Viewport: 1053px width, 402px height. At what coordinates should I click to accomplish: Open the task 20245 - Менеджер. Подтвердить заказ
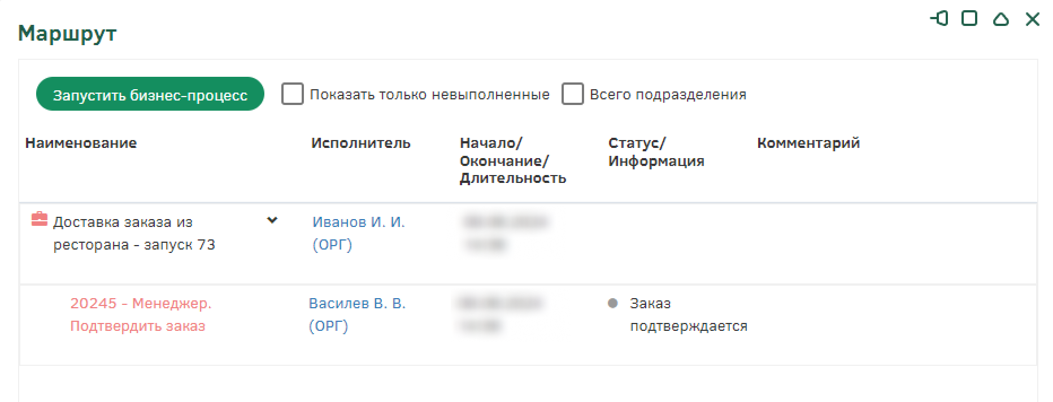(x=141, y=314)
